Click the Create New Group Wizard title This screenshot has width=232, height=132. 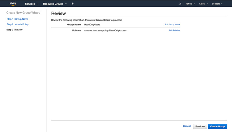[x=24, y=13]
